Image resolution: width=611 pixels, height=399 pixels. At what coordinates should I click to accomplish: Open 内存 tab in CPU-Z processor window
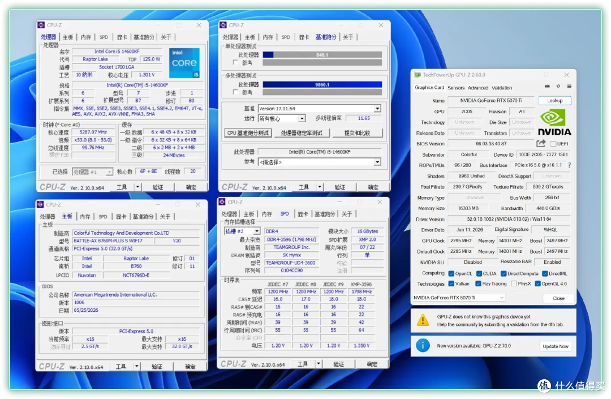point(86,37)
